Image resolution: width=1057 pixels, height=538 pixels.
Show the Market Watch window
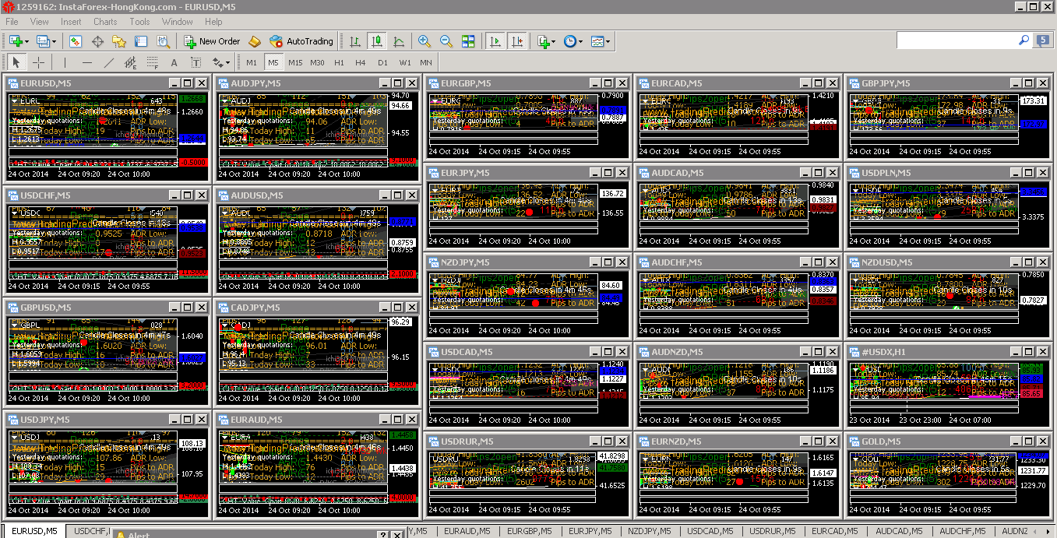coord(76,41)
